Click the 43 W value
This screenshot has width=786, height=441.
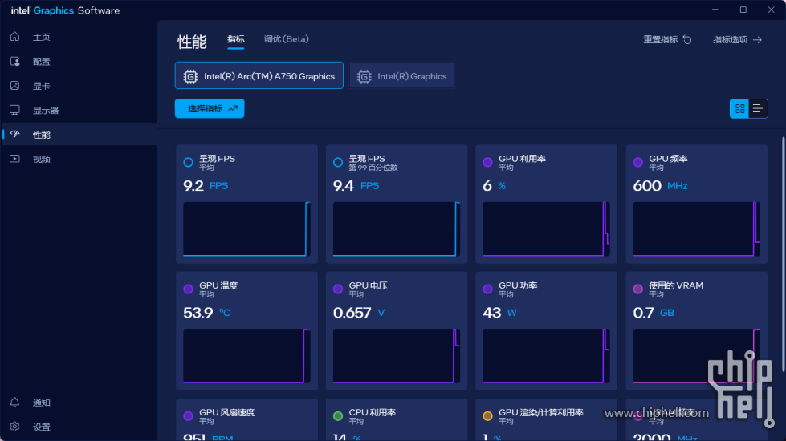pyautogui.click(x=499, y=313)
